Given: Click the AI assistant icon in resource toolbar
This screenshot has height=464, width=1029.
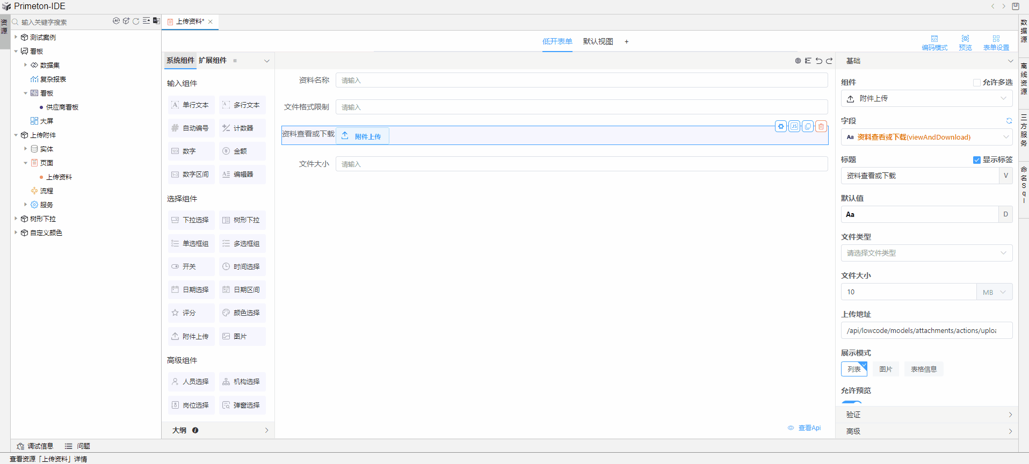Looking at the screenshot, I should (116, 21).
